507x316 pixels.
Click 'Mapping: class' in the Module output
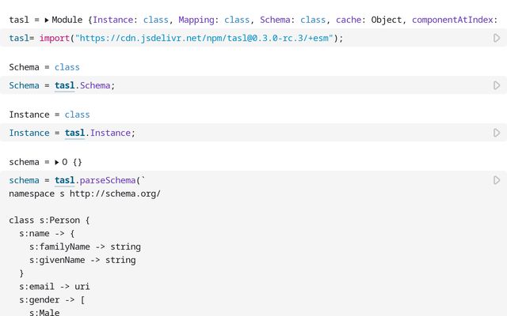coord(214,20)
